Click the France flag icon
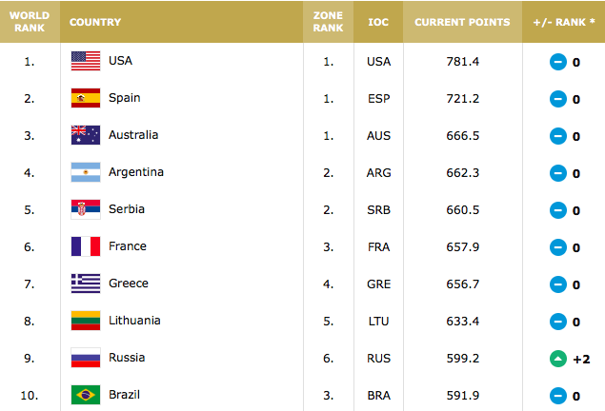 [x=86, y=246]
